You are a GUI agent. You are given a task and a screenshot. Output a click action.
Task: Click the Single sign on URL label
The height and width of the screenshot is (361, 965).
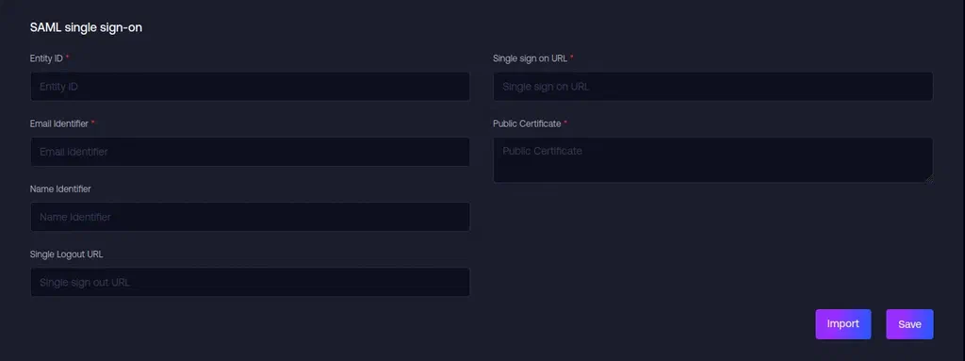pos(530,57)
